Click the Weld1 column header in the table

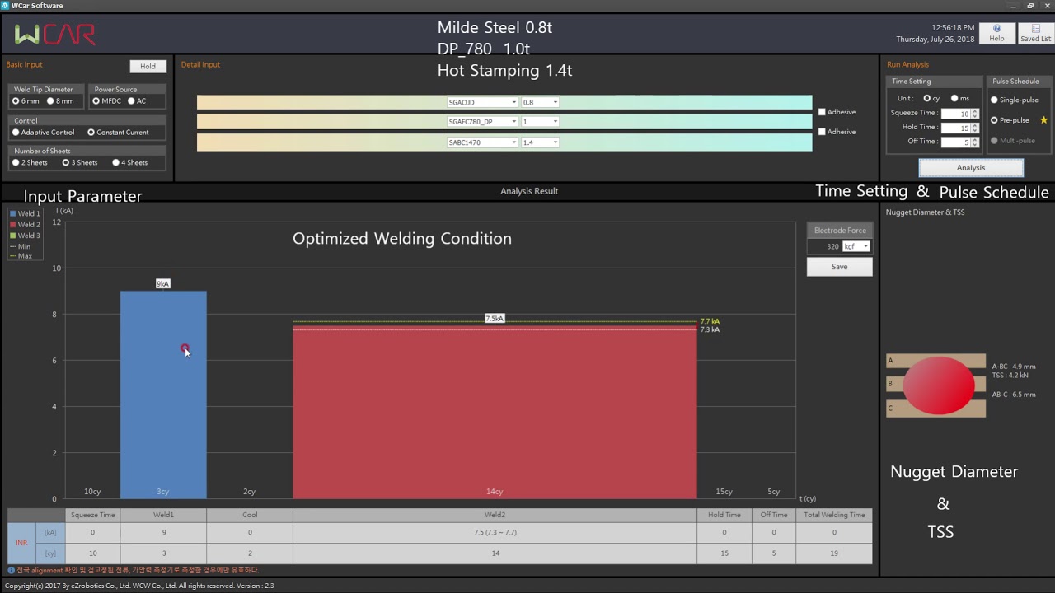coord(163,515)
